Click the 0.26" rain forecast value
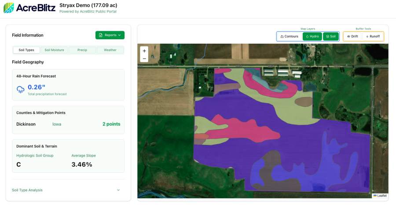The height and width of the screenshot is (205, 396). coord(37,87)
